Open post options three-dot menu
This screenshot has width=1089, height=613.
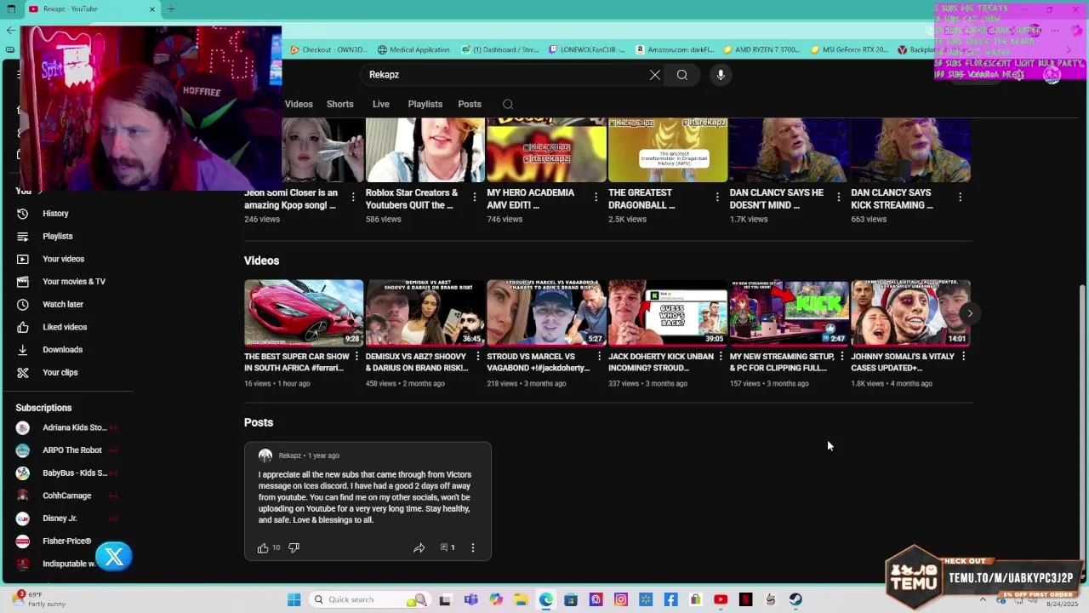(x=473, y=547)
